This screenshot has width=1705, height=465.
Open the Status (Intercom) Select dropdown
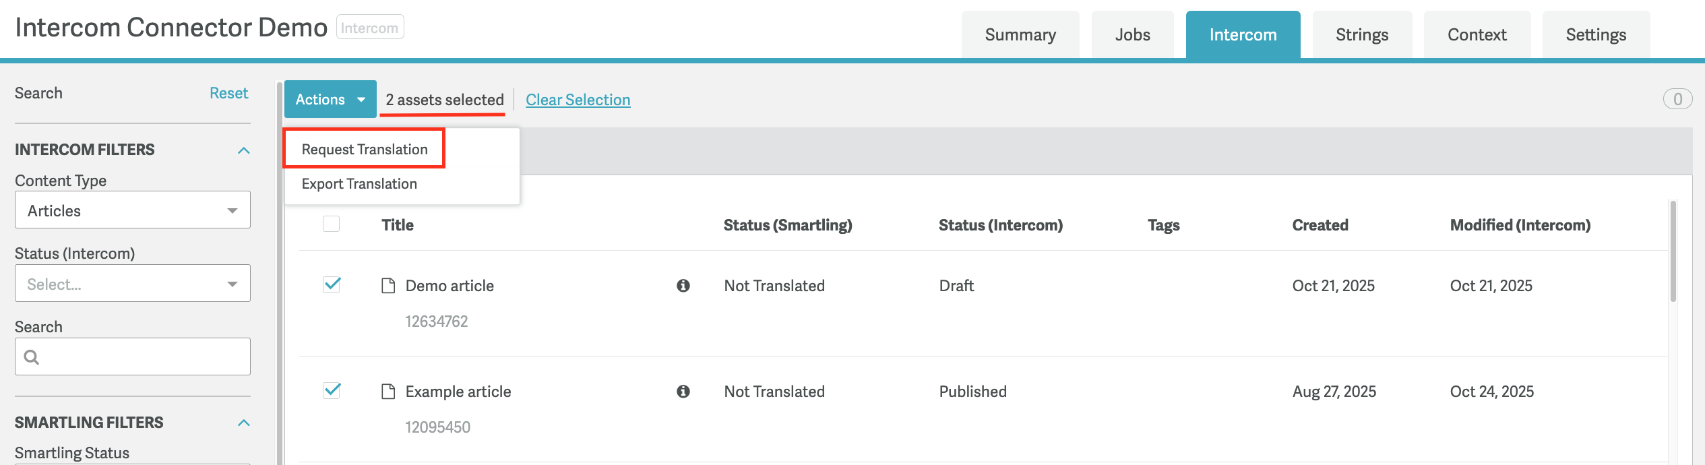coord(133,284)
